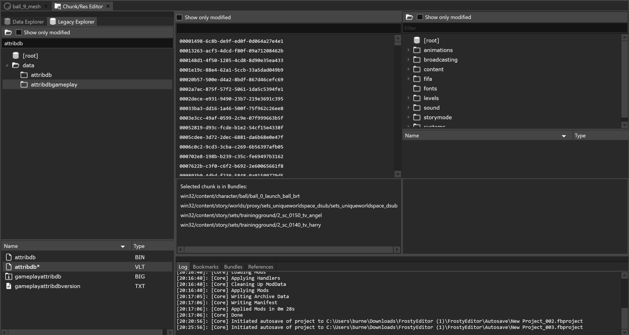Viewport: 629px width, 335px height.
Task: Click the open-folder icon in Legacy Explorer toolbar
Action: [8, 33]
